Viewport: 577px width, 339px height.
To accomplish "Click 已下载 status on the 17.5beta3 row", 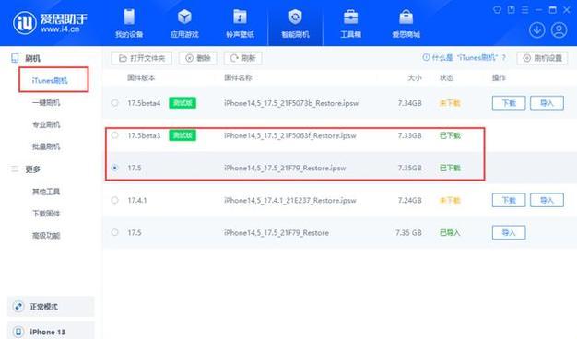I will (x=450, y=135).
